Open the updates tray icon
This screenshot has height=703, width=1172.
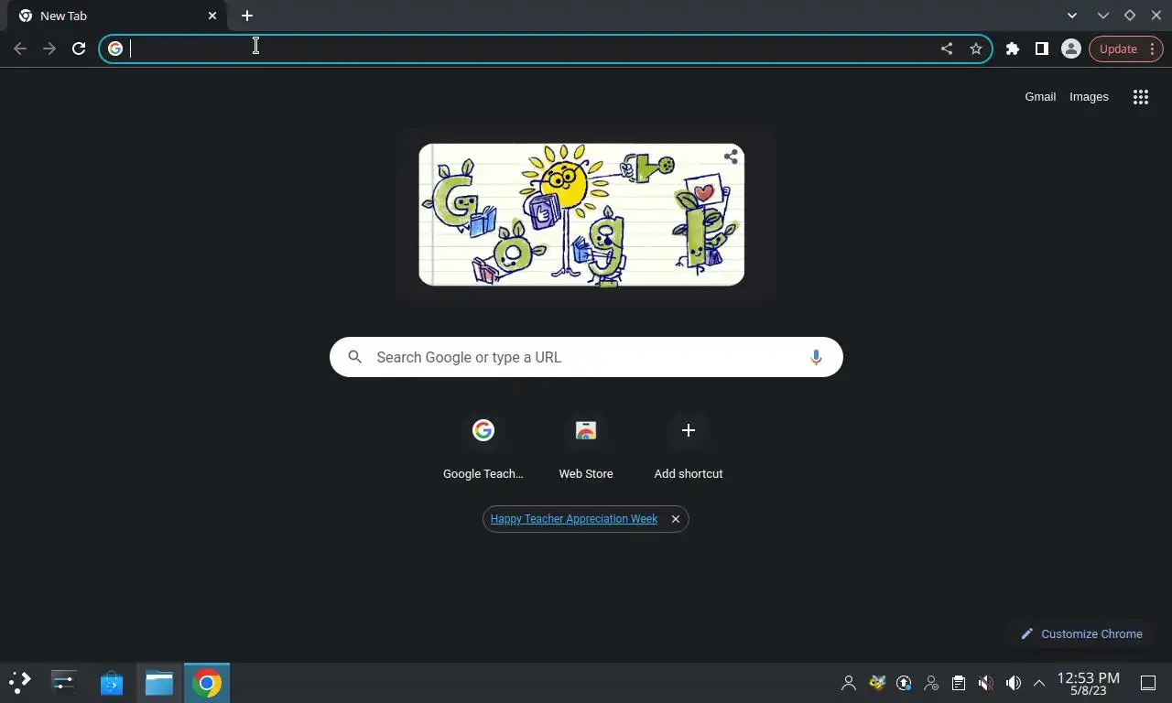904,683
